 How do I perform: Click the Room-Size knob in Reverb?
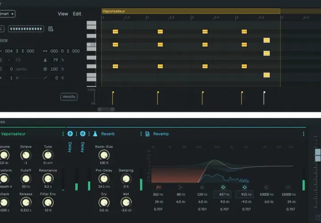click(104, 155)
